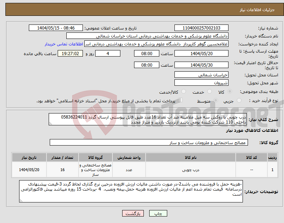Click the quantity cell showing 16
The image size is (284, 223).
point(62,170)
